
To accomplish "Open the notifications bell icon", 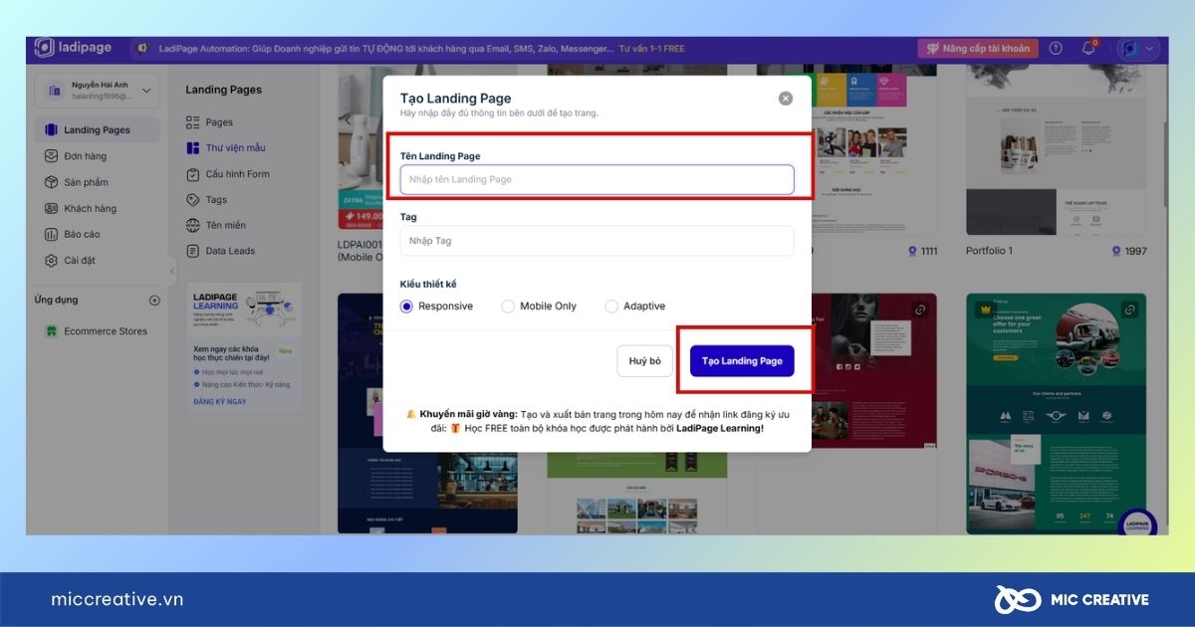I will 1087,49.
